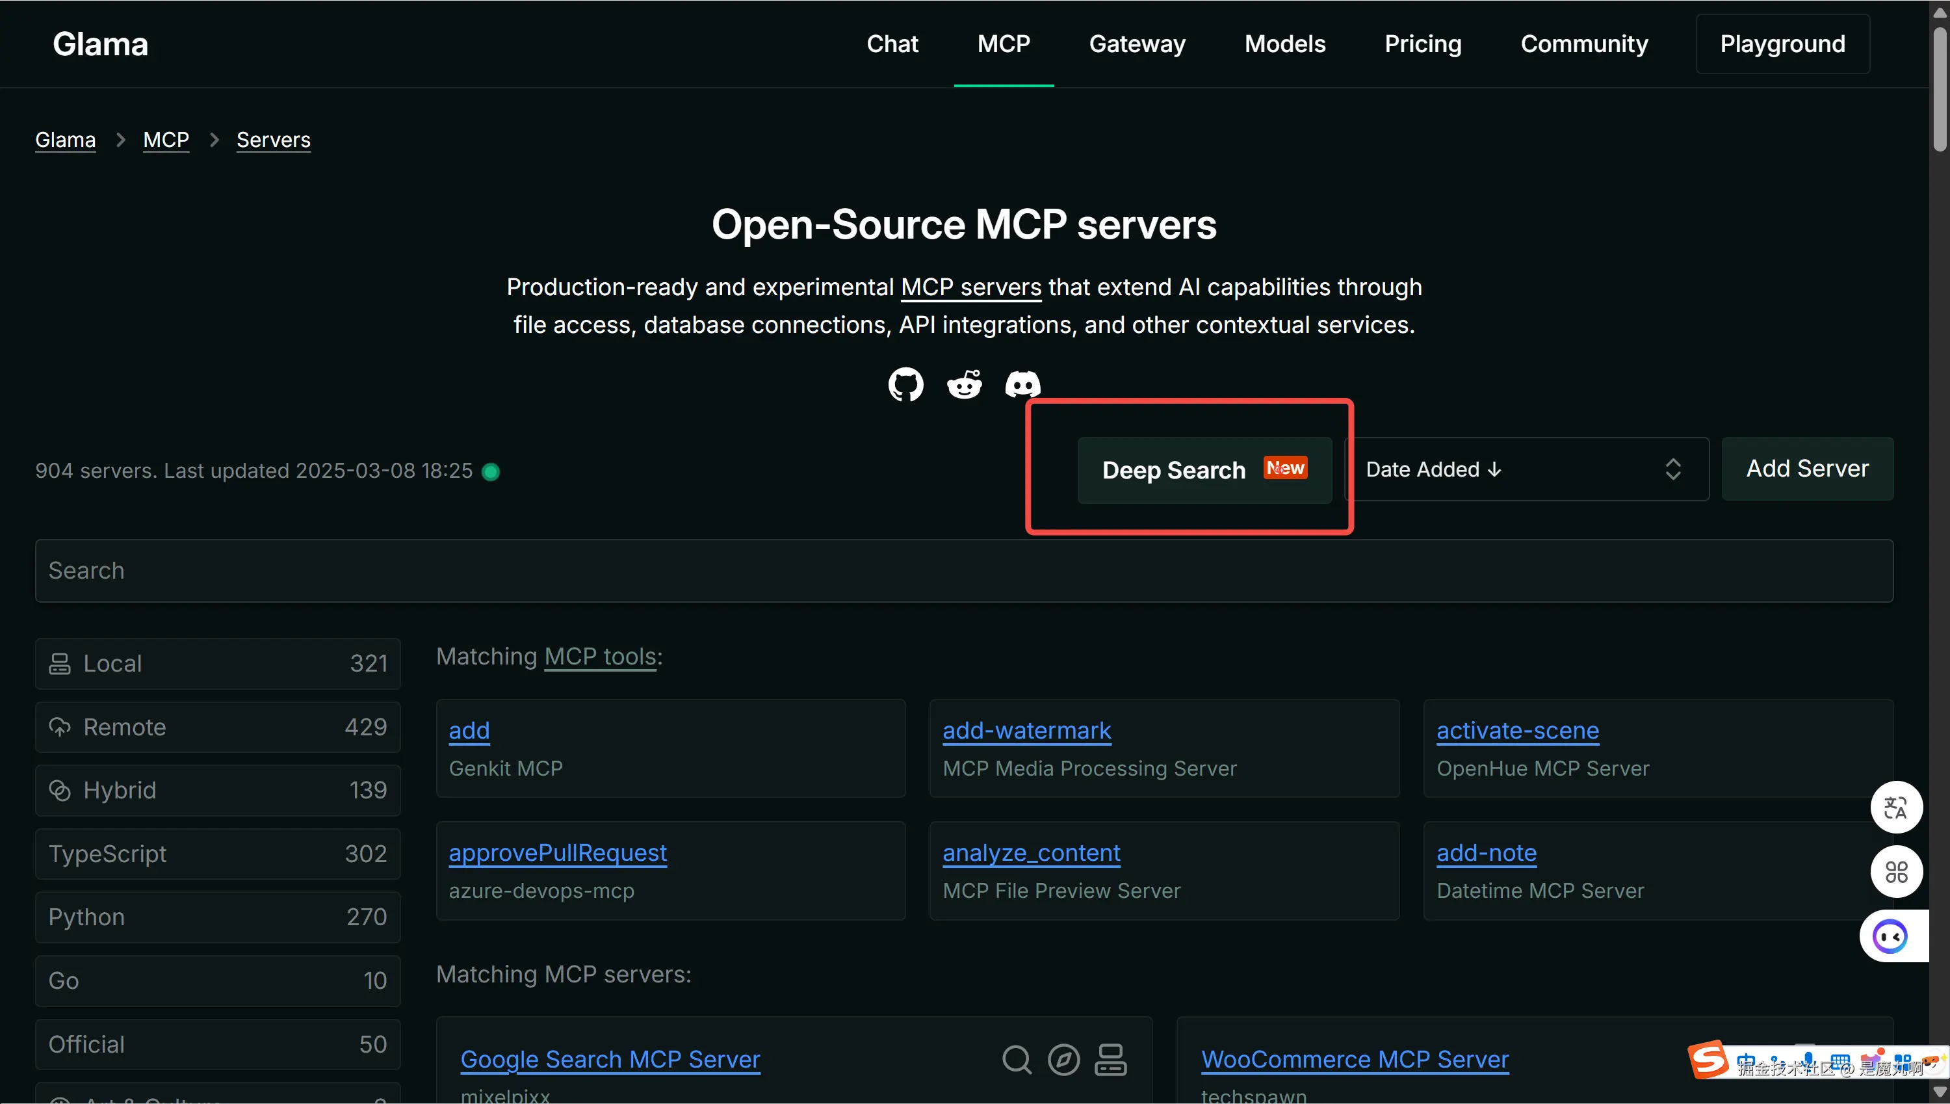The height and width of the screenshot is (1104, 1950).
Task: Click the '904 servers. Last updated' status text
Action: (x=254, y=471)
